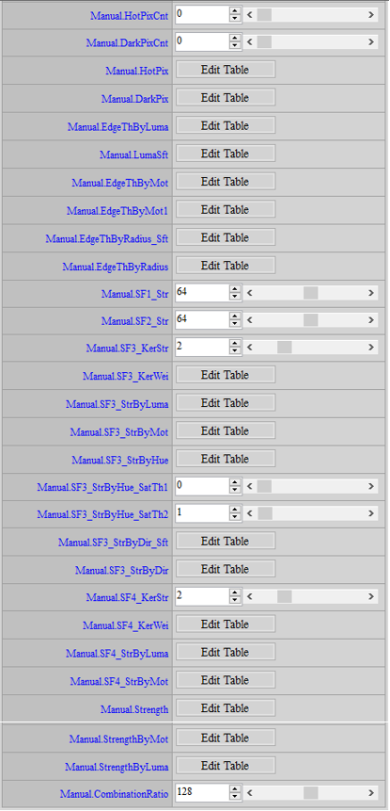Open Edit Table for Manual.SF3_KerWei
This screenshot has height=811, width=390.
click(x=226, y=375)
